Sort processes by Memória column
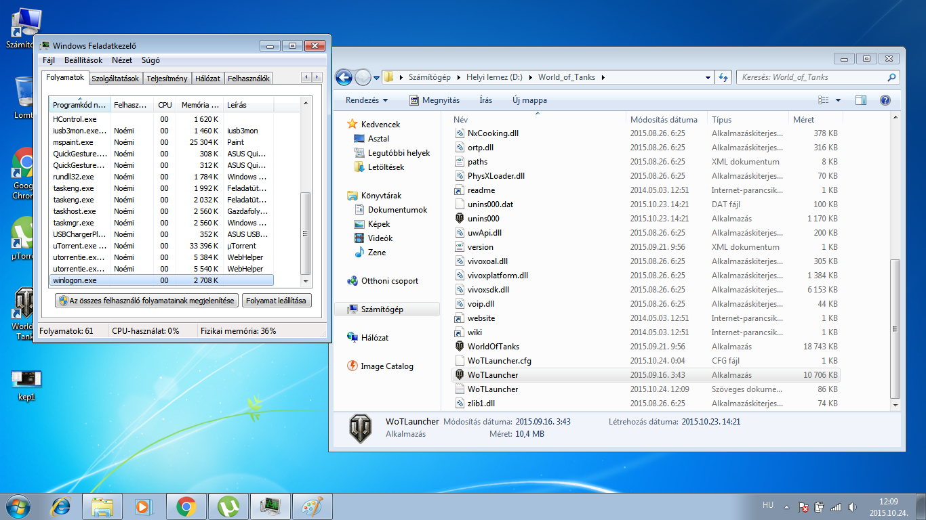 pyautogui.click(x=199, y=105)
